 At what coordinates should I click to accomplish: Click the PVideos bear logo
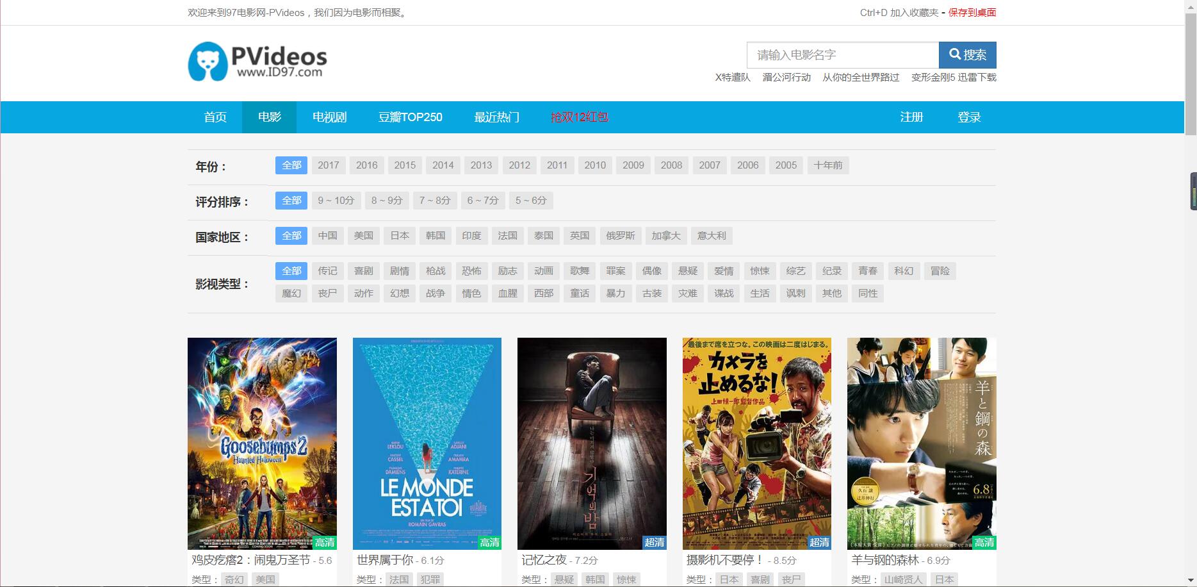pos(257,62)
